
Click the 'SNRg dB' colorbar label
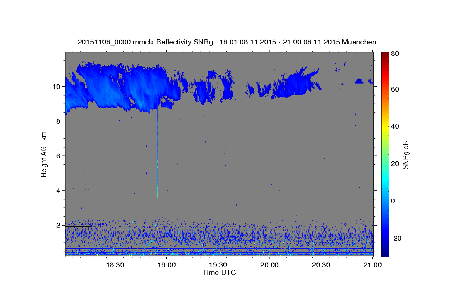pos(405,155)
